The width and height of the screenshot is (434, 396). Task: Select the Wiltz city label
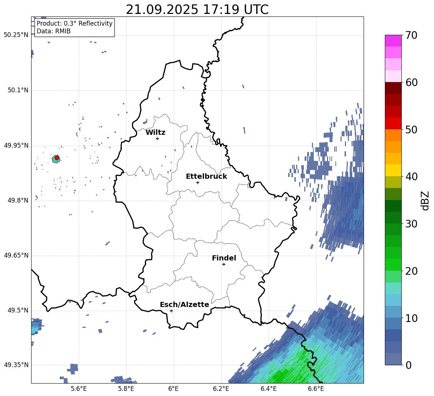[x=155, y=133]
